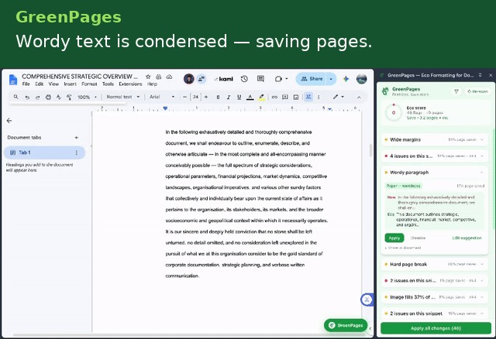Toggle bold formatting

[218, 97]
